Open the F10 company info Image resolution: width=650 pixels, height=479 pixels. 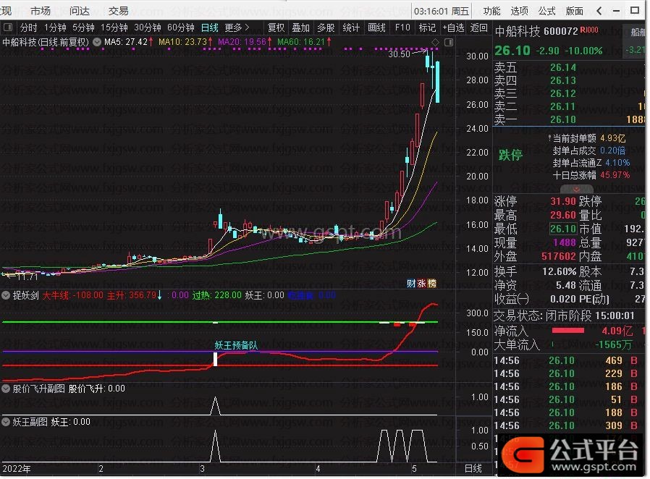point(402,27)
